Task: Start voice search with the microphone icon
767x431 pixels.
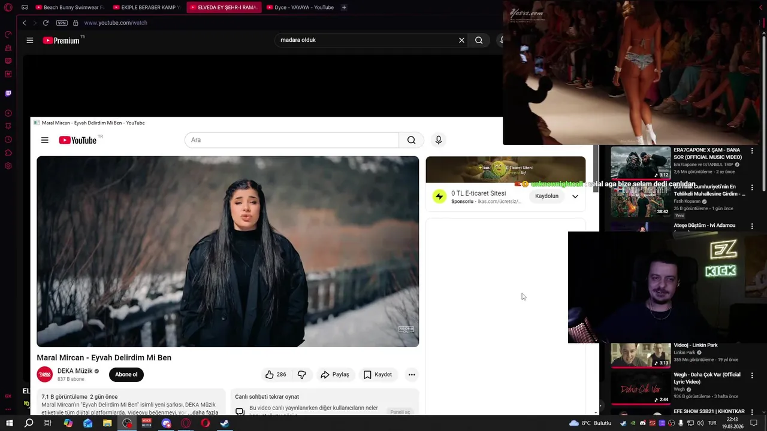Action: [x=439, y=140]
